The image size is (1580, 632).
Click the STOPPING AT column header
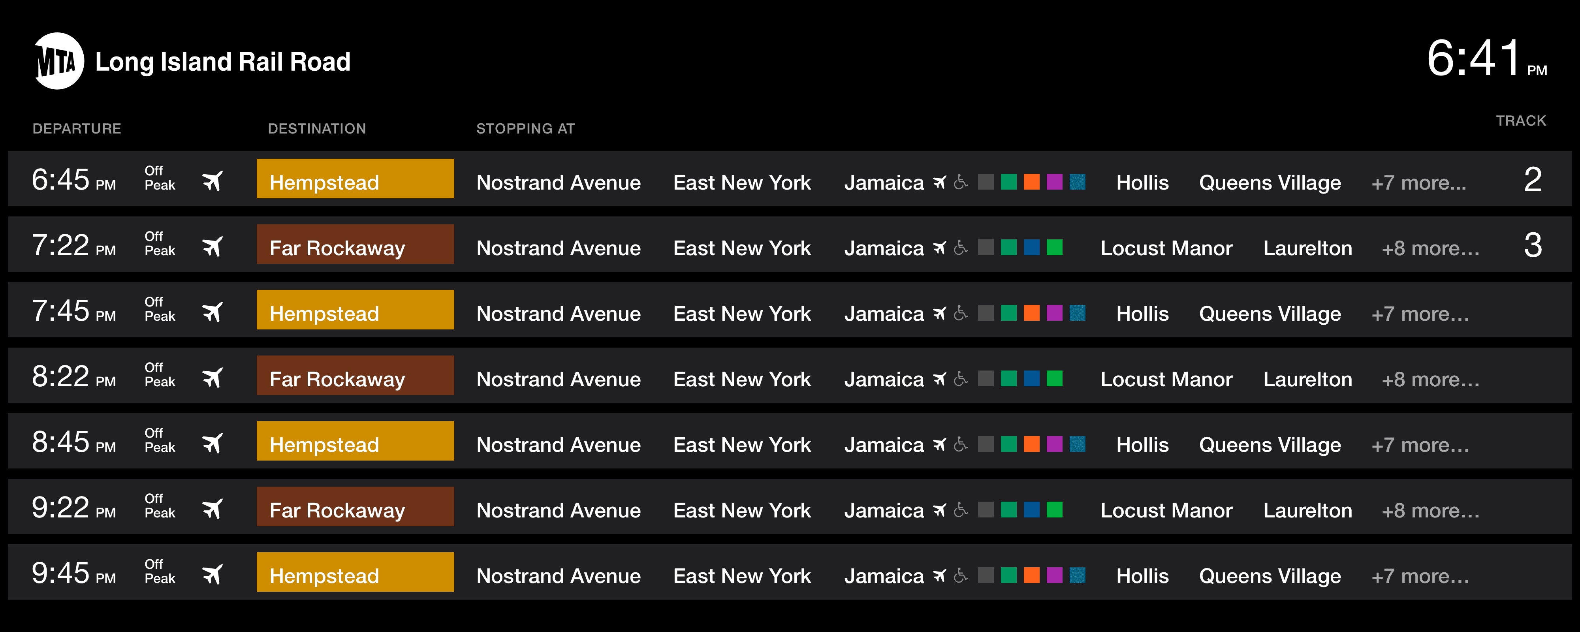[x=525, y=129]
